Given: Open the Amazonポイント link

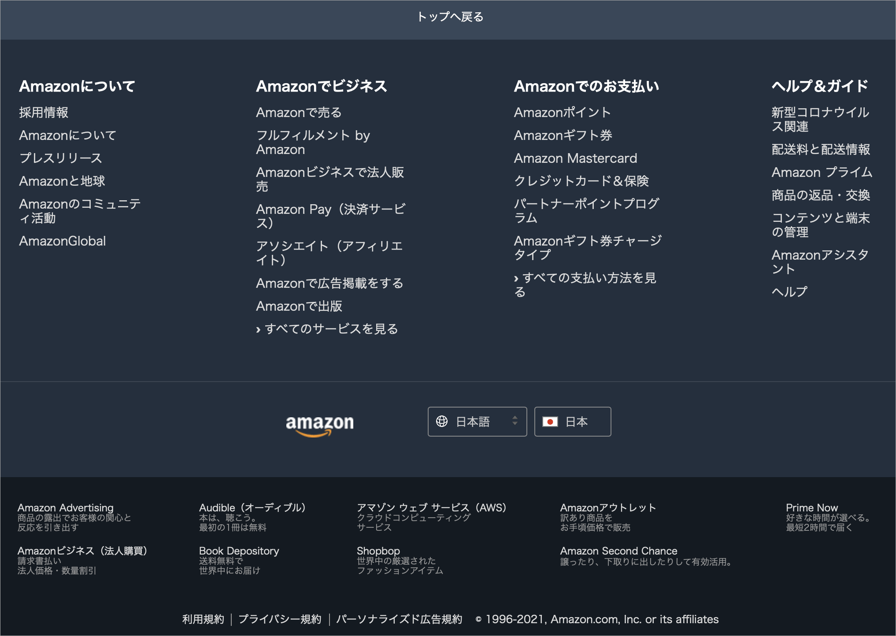Looking at the screenshot, I should point(563,113).
